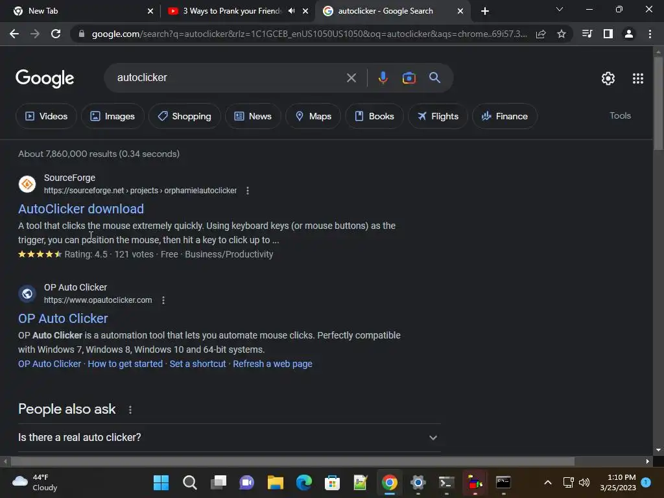Viewport: 664px width, 498px height.
Task: Open Microsoft Store from taskbar
Action: tap(332, 482)
